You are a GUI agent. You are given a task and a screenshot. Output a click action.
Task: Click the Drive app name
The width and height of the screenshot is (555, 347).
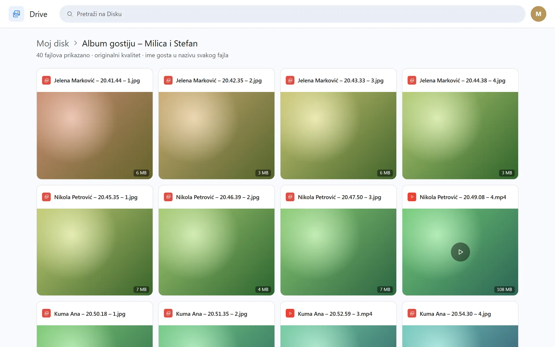click(38, 14)
